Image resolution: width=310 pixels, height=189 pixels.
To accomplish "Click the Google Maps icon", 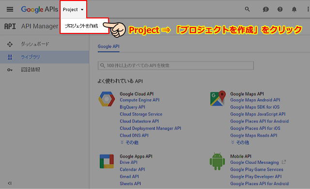I will tap(217, 98).
